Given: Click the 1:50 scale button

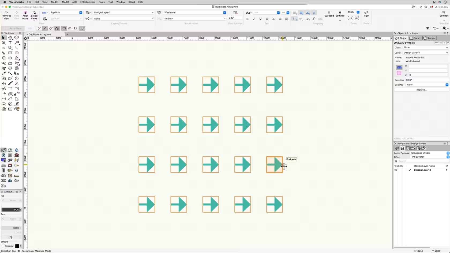Looking at the screenshot, I should pyautogui.click(x=366, y=14).
